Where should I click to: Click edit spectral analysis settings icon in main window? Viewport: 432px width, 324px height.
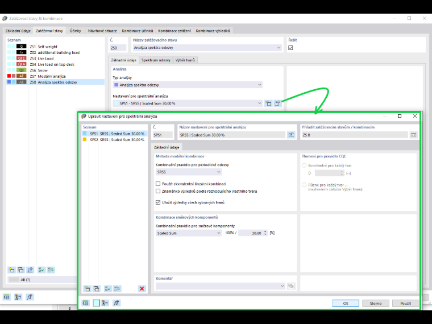277,103
